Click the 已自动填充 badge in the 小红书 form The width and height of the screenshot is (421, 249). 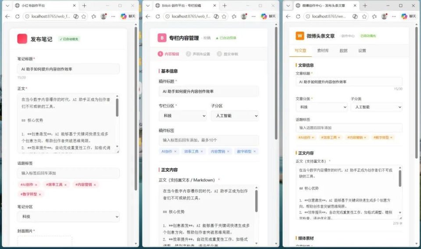pyautogui.click(x=69, y=39)
